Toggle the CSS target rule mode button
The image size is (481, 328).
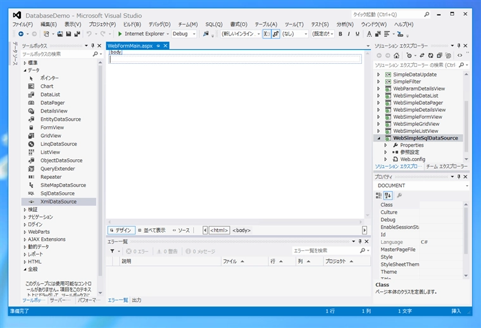267,34
